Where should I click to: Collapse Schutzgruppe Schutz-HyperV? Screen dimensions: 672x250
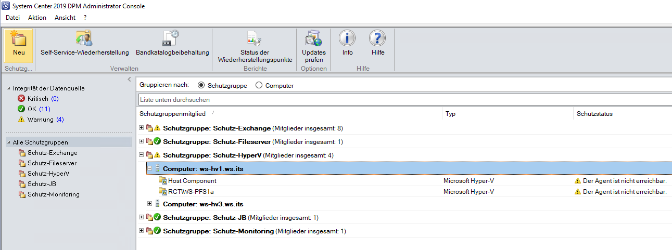click(x=142, y=155)
